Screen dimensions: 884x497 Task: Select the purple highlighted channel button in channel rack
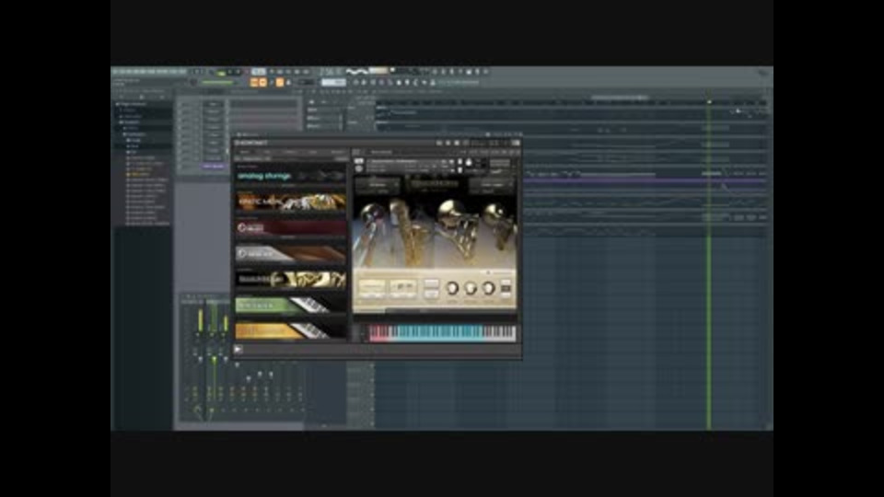tap(213, 167)
